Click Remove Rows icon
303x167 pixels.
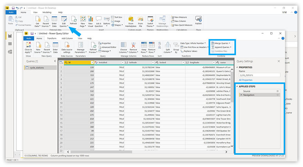click(x=152, y=45)
